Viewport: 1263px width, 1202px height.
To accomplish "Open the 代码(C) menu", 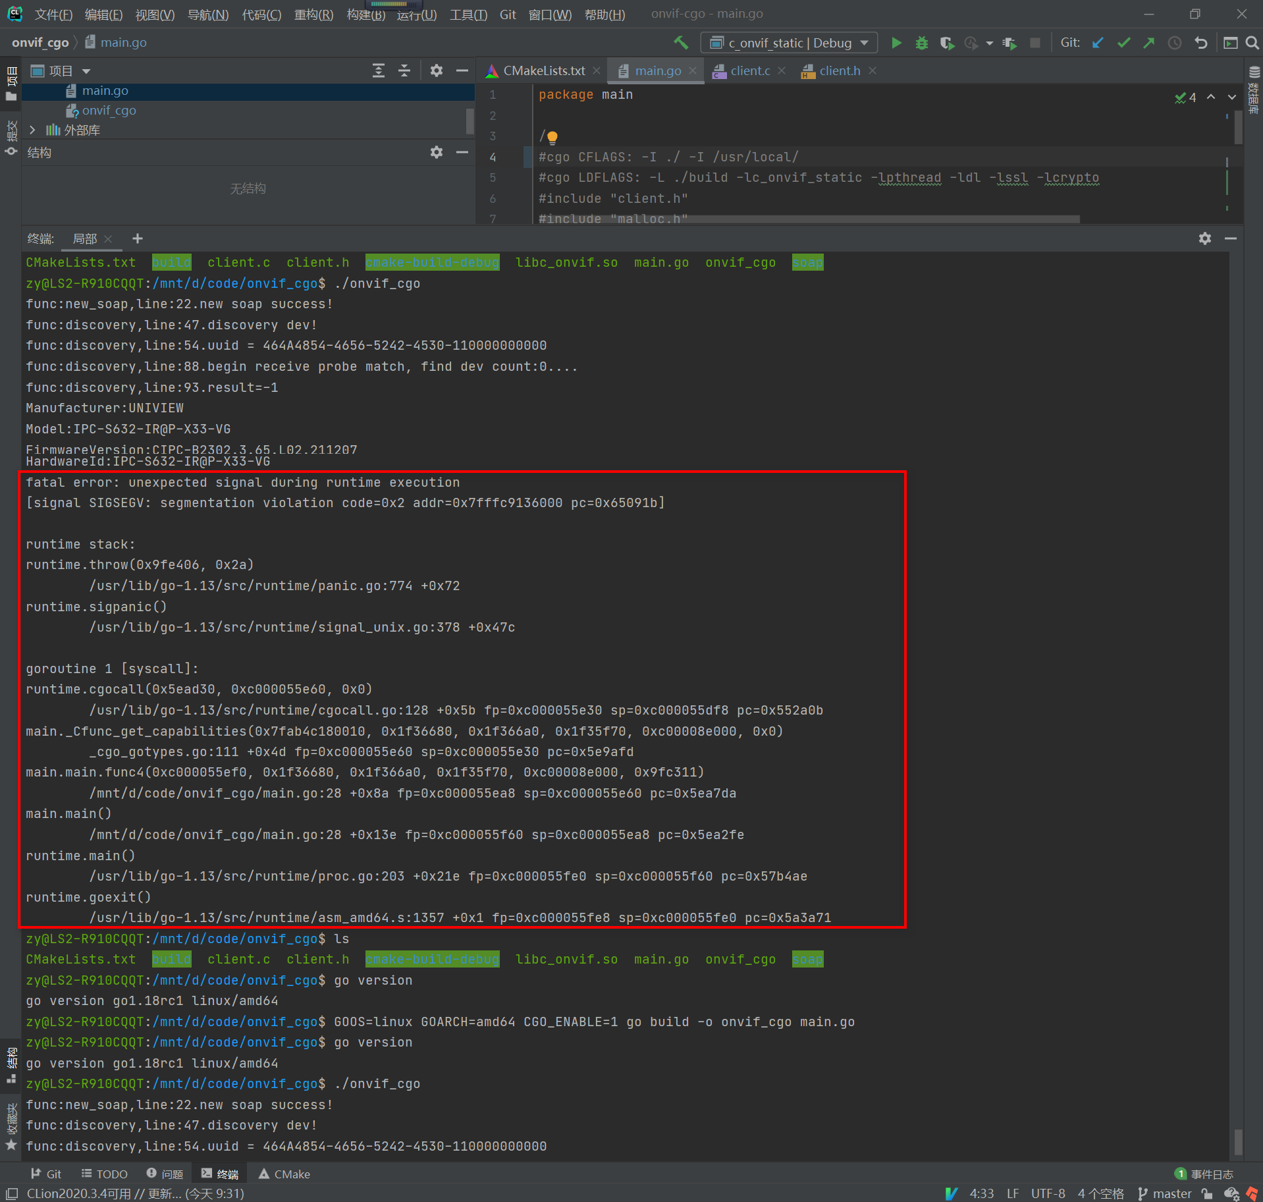I will click(261, 14).
